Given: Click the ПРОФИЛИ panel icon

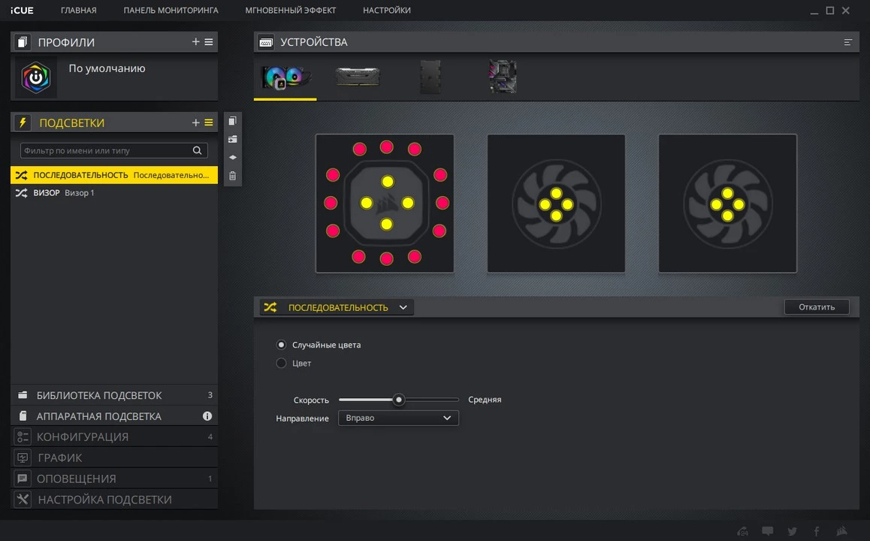Looking at the screenshot, I should (23, 42).
